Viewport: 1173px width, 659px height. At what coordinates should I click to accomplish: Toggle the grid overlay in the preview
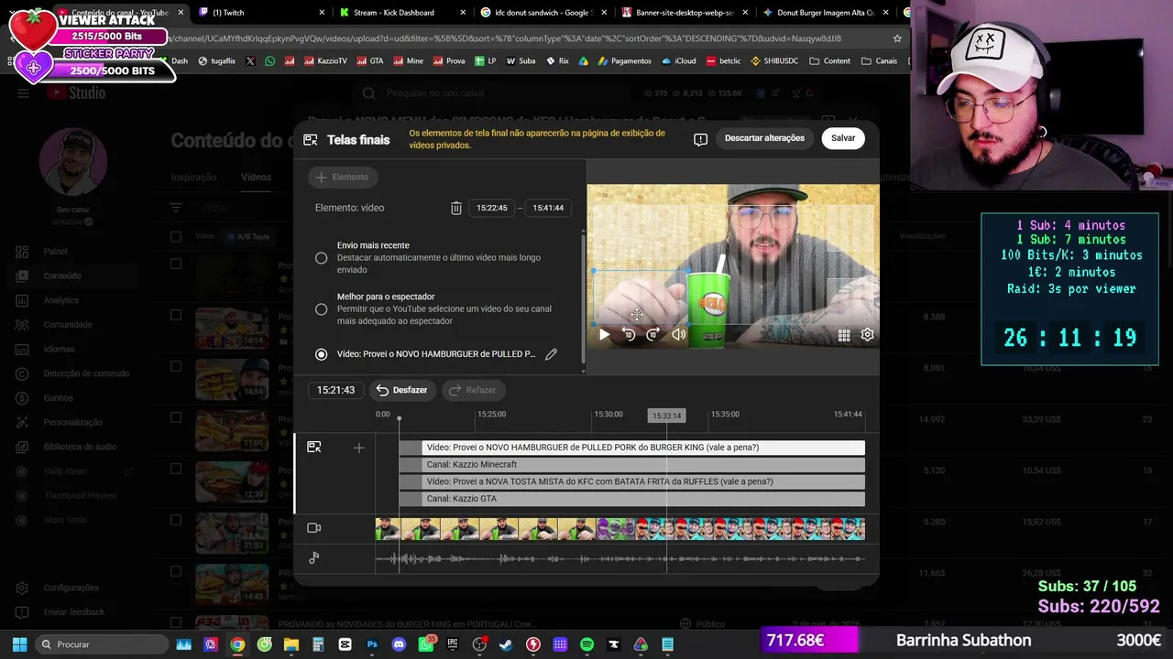pos(844,335)
